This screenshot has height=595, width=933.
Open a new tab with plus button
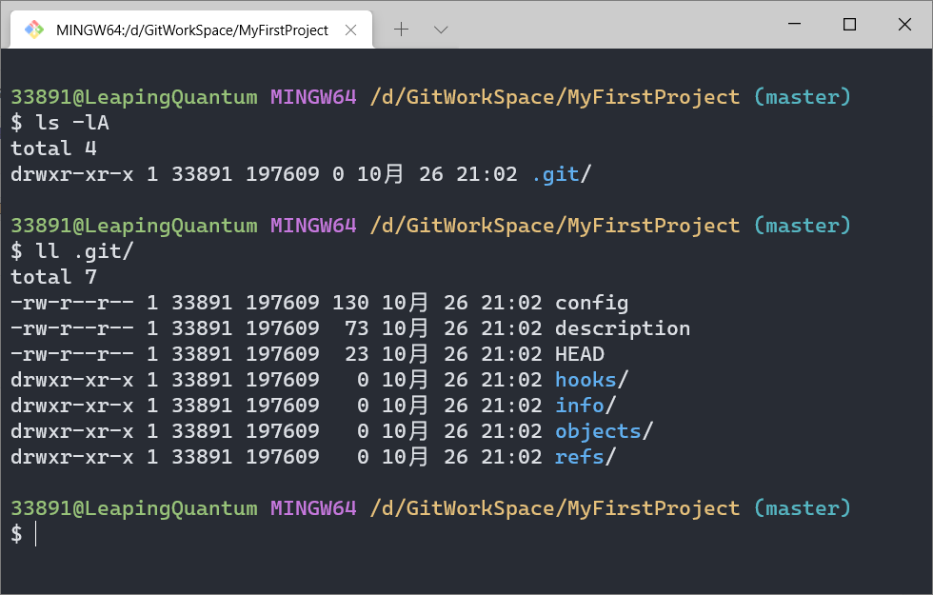402,30
